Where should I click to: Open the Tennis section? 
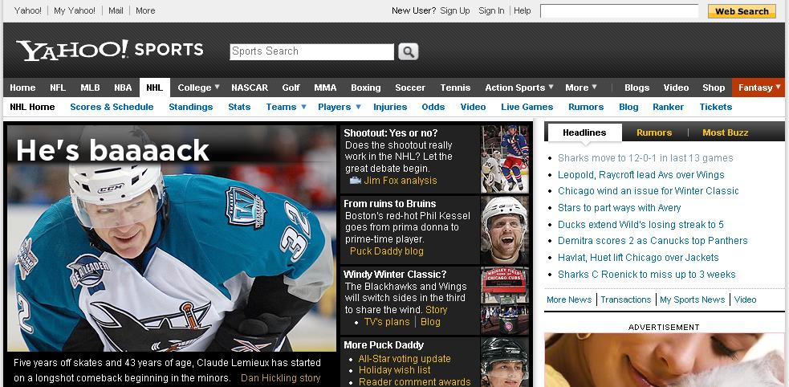(x=455, y=88)
